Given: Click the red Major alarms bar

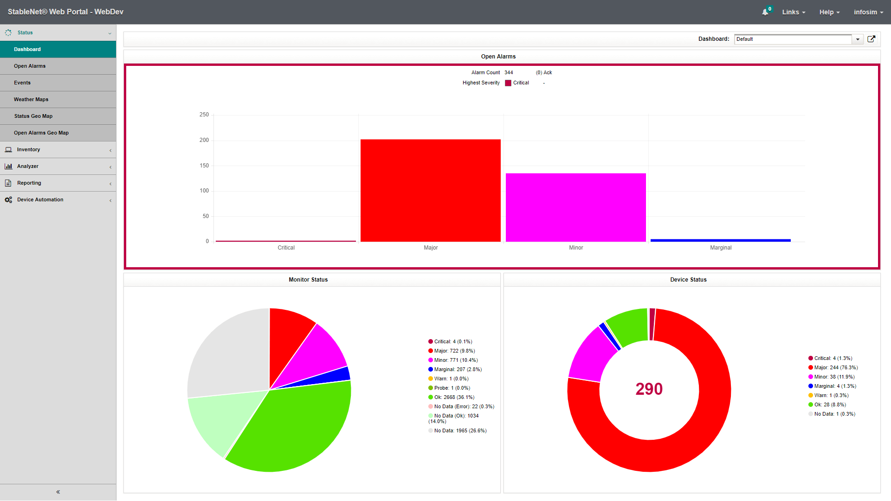Looking at the screenshot, I should click(431, 190).
